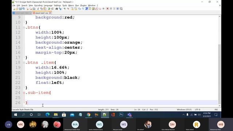Toggle synchronize vertical scrolling icon
Screen dimensions: 233x131
72,9
